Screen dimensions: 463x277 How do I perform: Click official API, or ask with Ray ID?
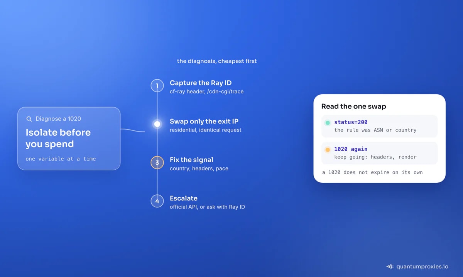click(x=207, y=207)
